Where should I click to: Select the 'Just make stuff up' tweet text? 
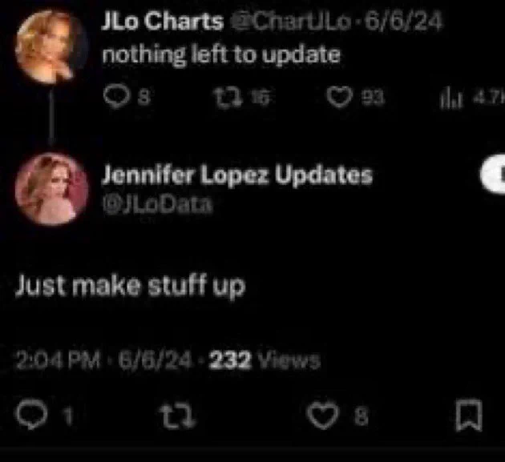(131, 286)
